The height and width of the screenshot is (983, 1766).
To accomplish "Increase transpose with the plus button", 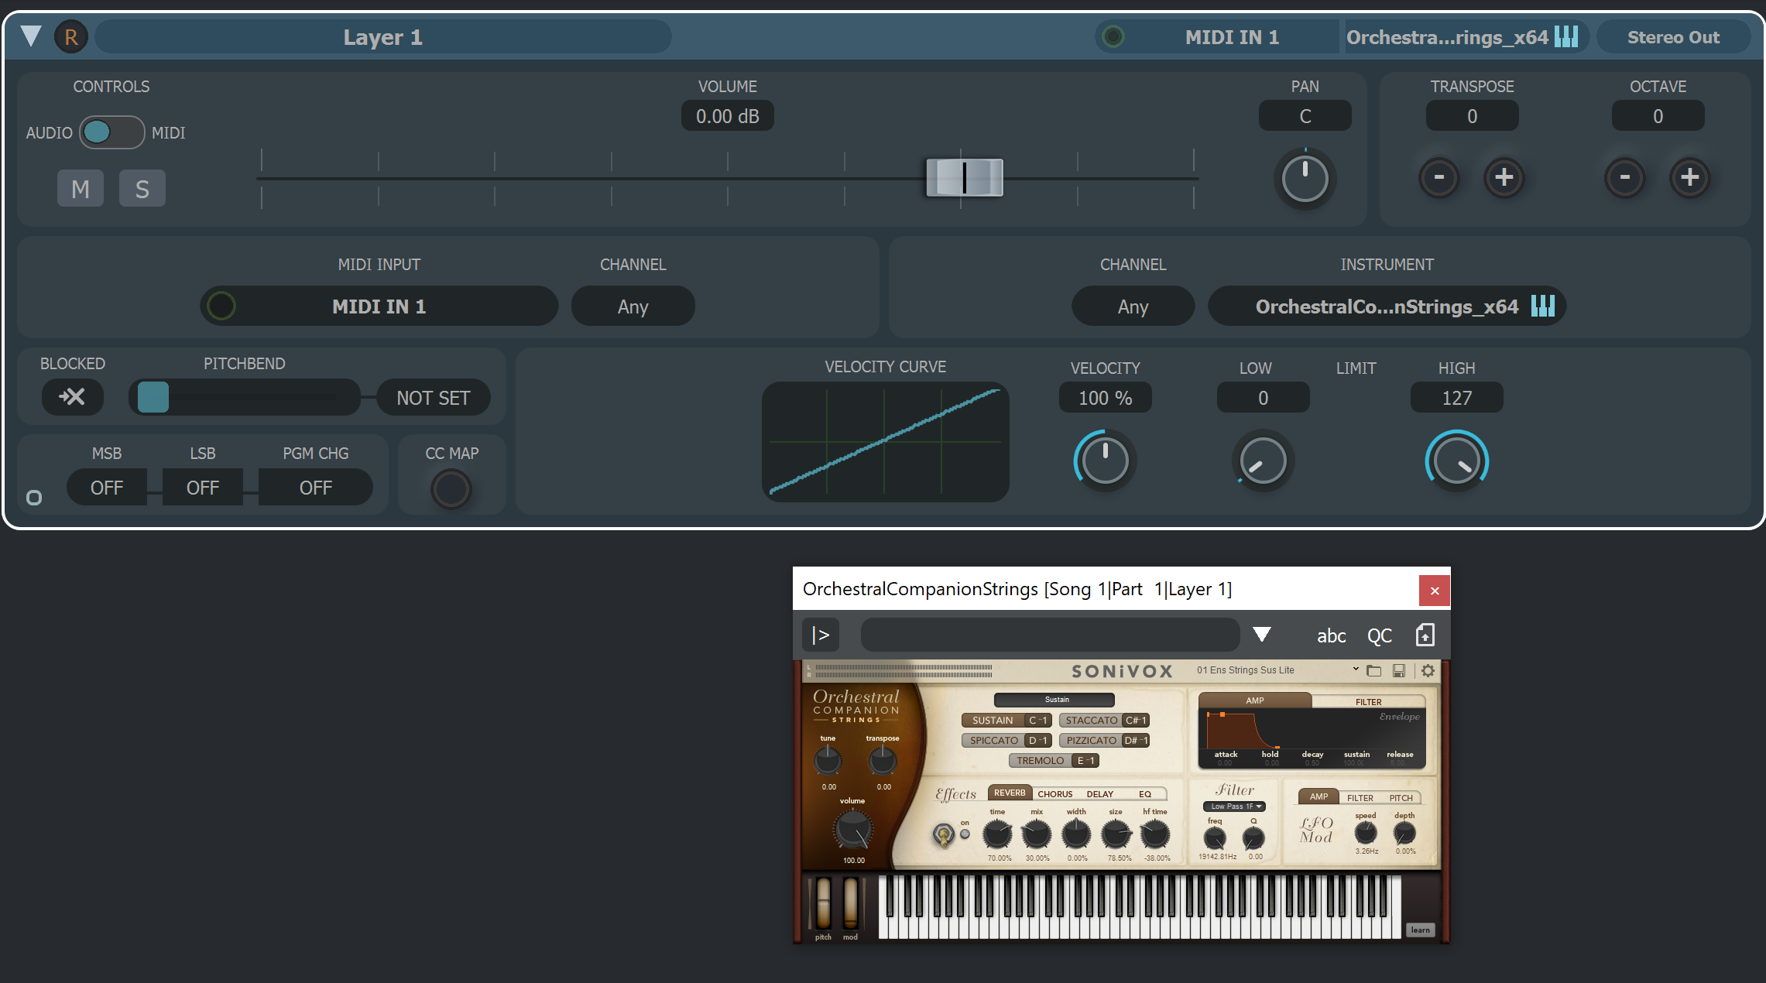I will (1504, 178).
